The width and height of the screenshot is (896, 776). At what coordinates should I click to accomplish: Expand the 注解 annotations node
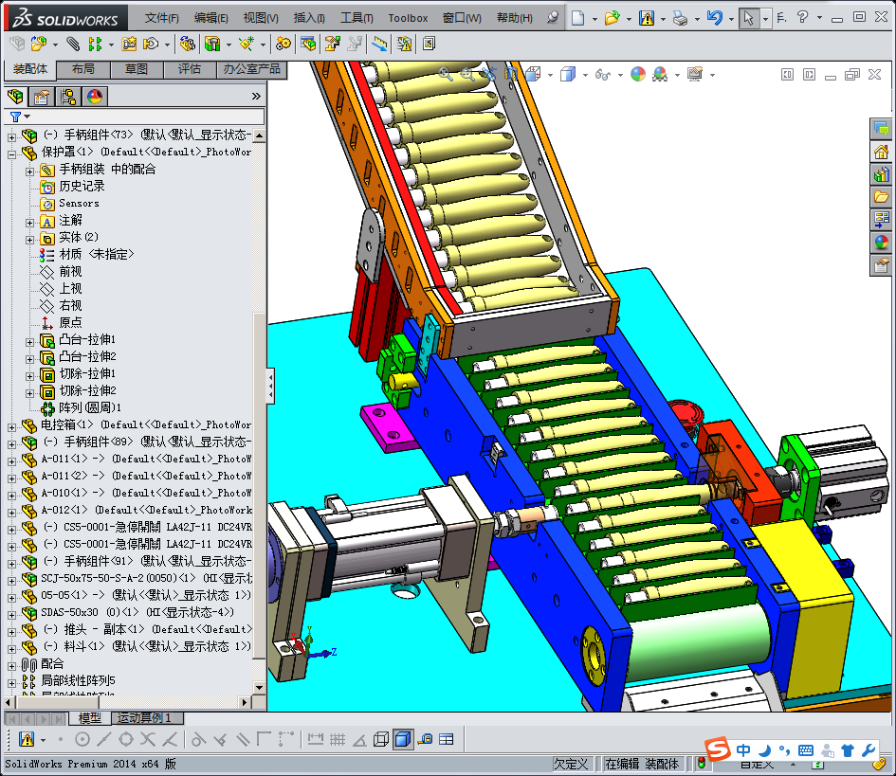tap(29, 223)
